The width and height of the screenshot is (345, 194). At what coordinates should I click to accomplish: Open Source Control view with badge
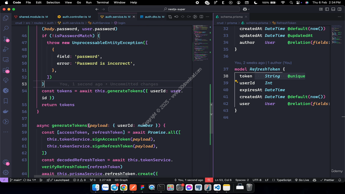coord(6,39)
